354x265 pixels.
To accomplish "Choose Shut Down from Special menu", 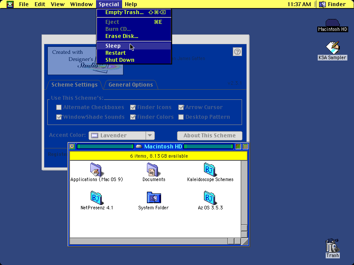I will (x=134, y=60).
